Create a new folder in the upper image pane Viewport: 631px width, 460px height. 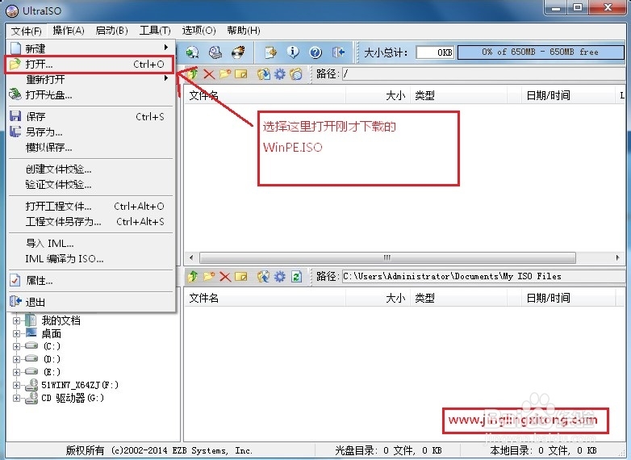coord(225,74)
